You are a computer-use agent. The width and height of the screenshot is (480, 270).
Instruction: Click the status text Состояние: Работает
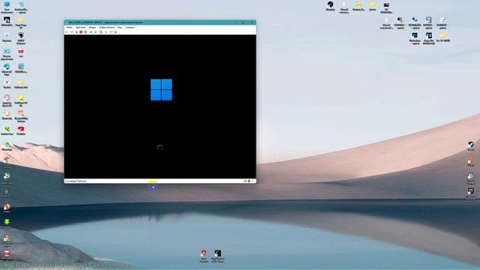coord(76,181)
